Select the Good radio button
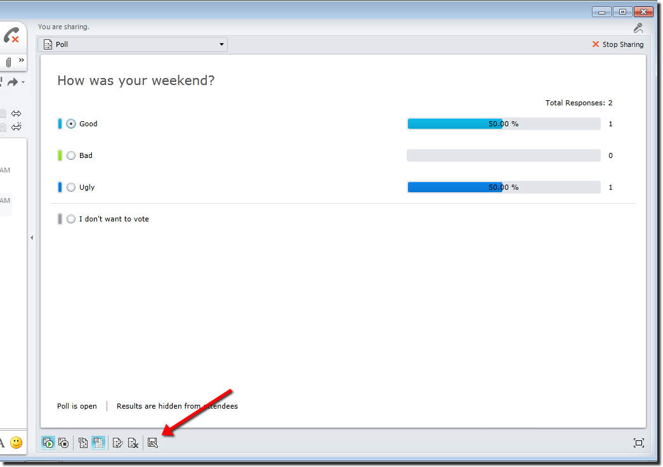Screen dimensions: 663x467 pyautogui.click(x=71, y=124)
